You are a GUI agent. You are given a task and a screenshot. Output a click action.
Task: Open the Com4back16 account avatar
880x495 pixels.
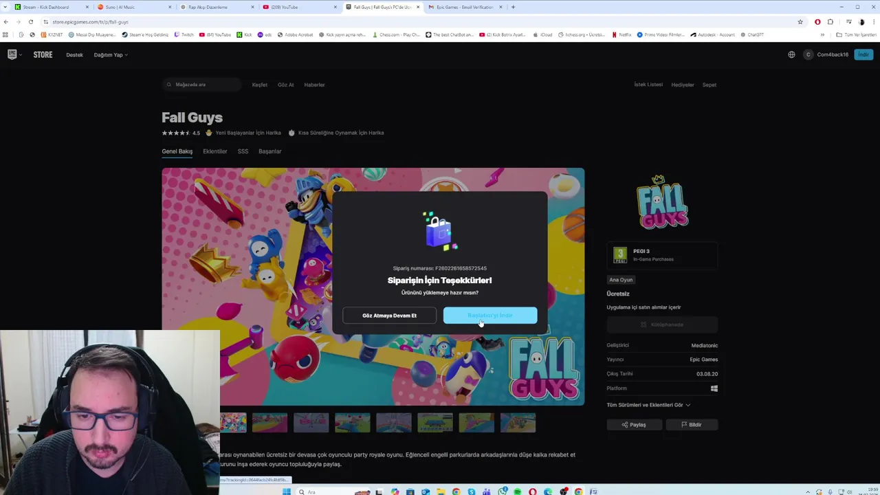[808, 55]
